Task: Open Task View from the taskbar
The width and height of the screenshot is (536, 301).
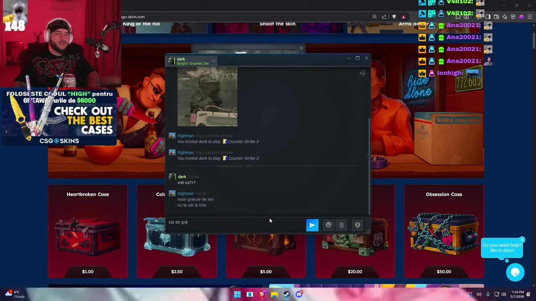Action: [x=250, y=294]
